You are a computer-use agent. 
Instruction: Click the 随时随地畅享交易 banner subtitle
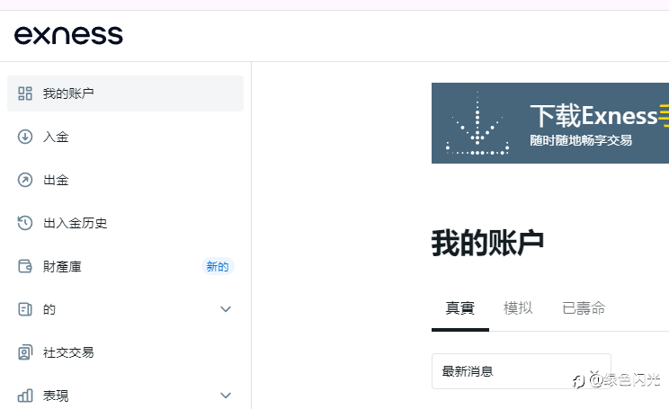click(x=581, y=140)
